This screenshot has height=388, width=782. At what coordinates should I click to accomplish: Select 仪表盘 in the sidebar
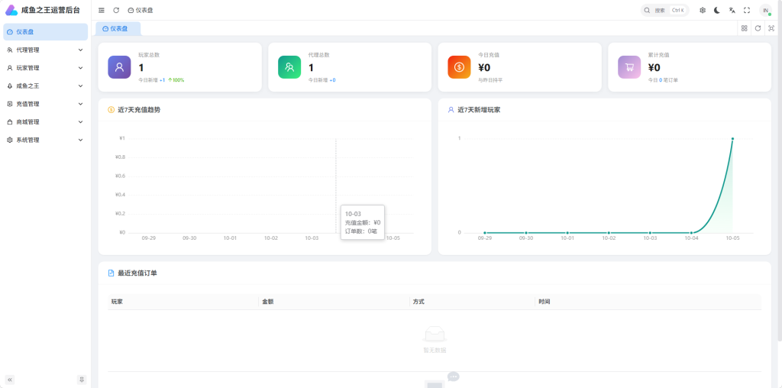click(45, 32)
